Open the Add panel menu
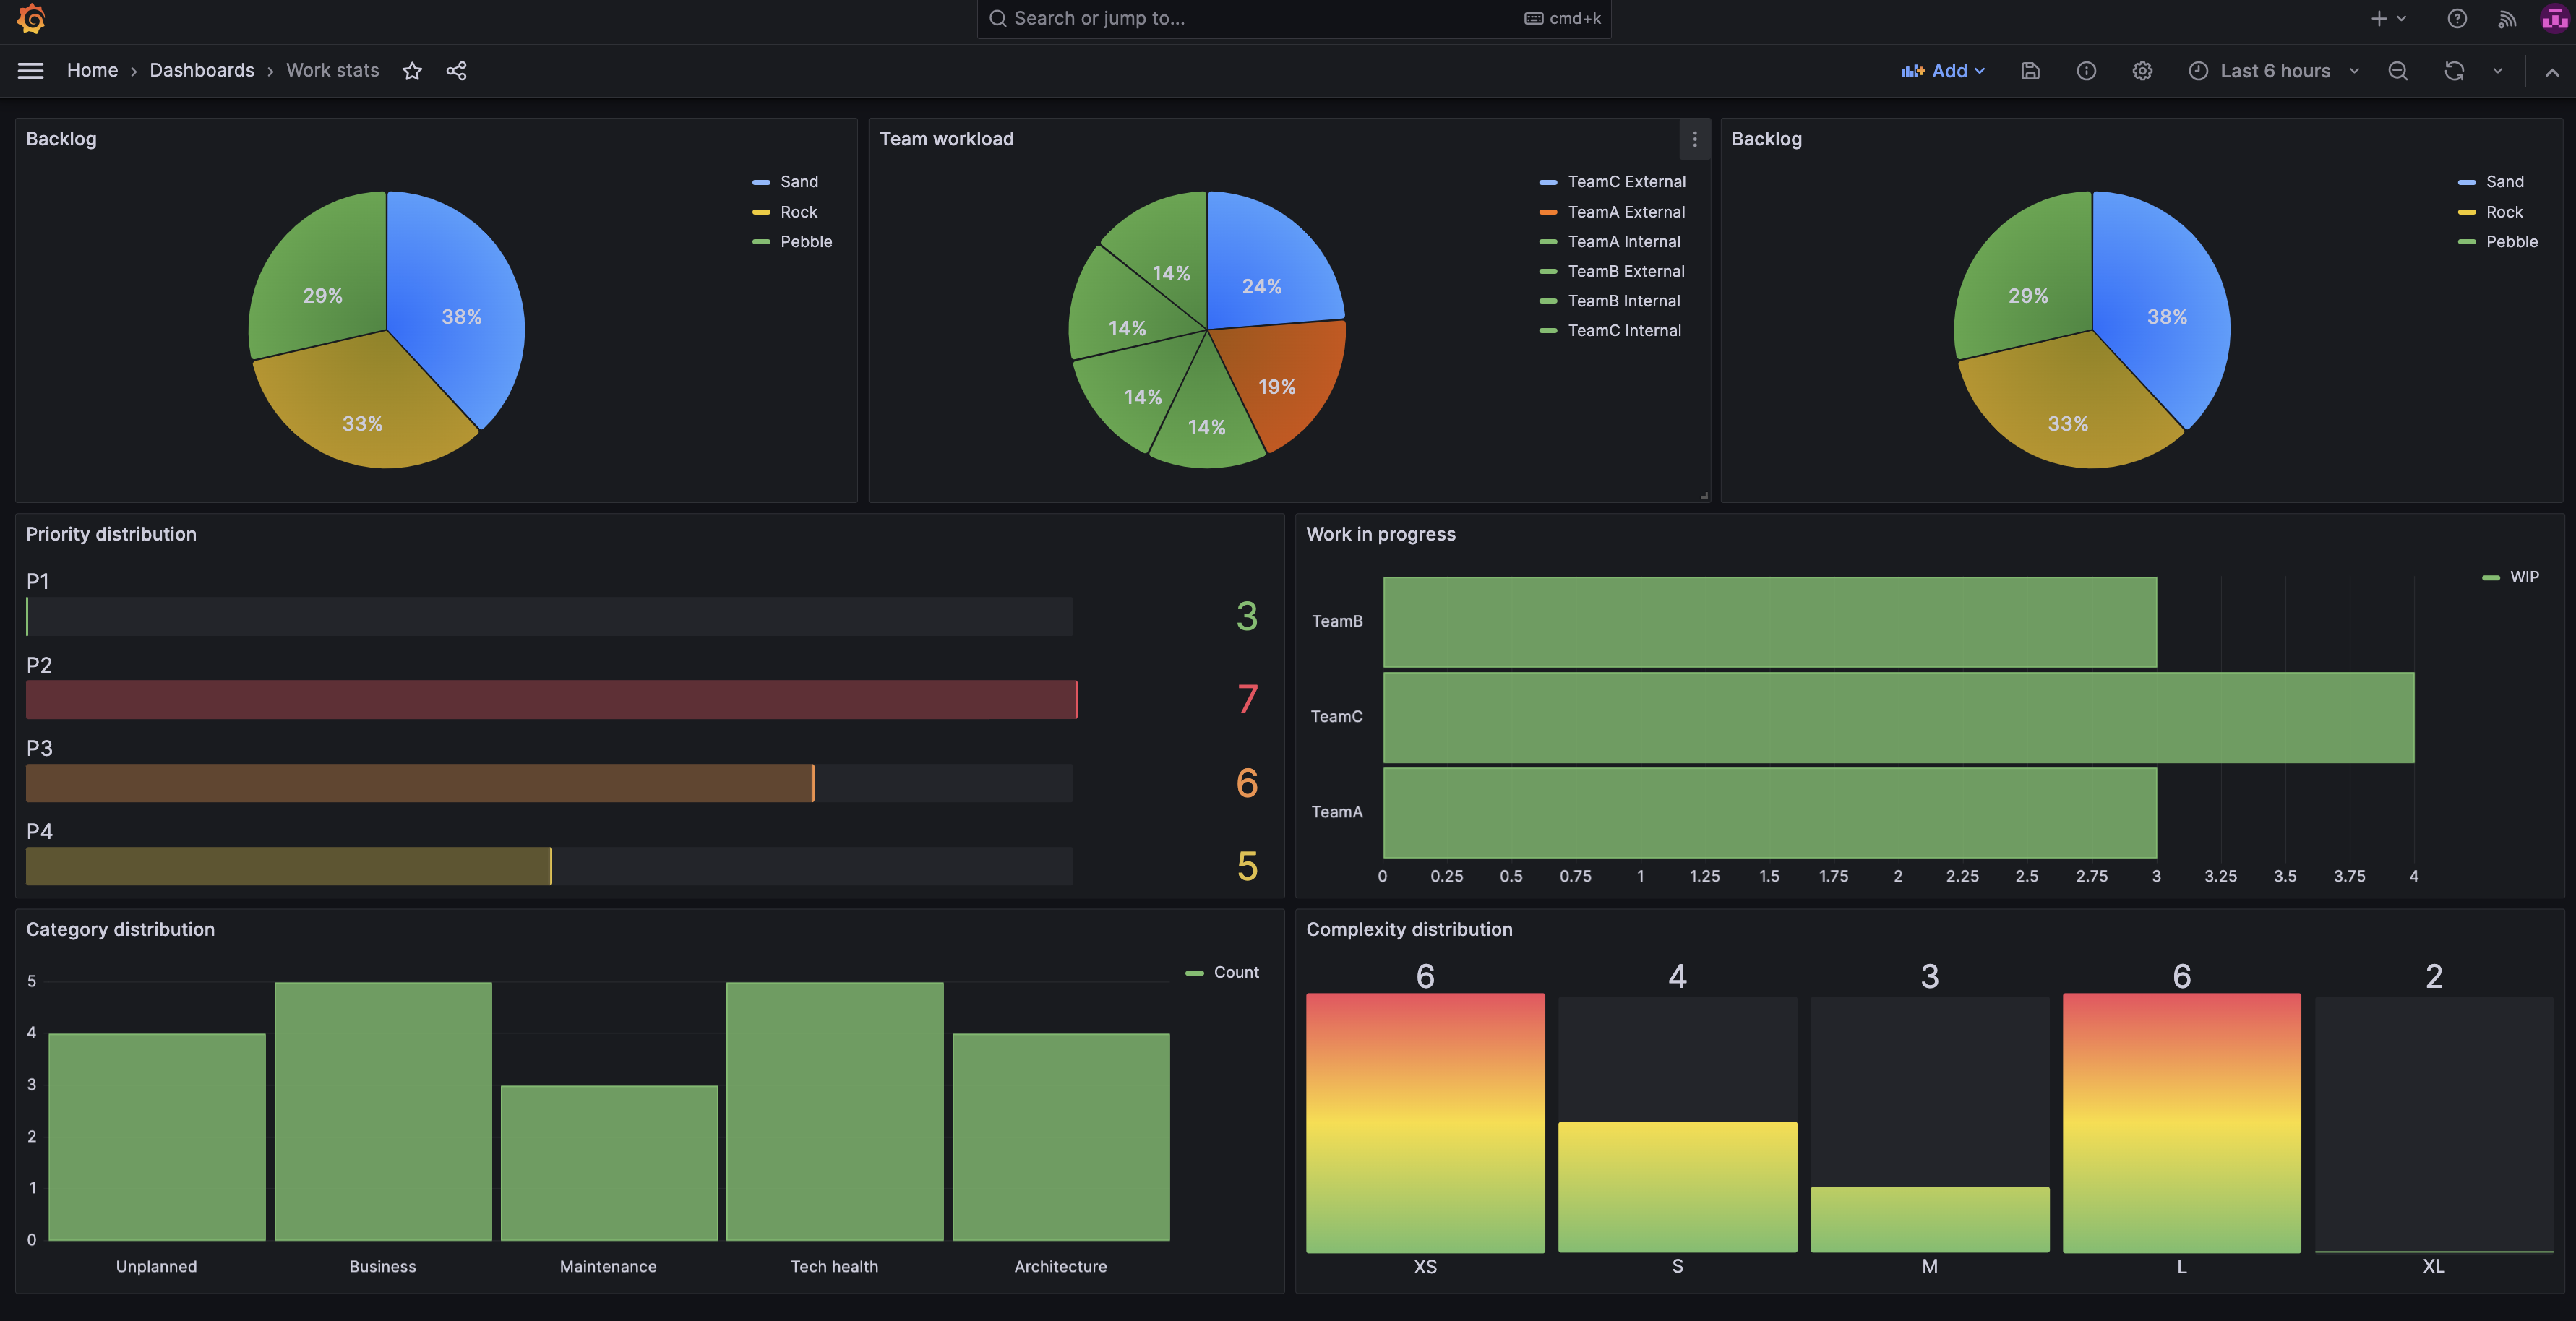Image resolution: width=2576 pixels, height=1321 pixels. (x=1944, y=71)
